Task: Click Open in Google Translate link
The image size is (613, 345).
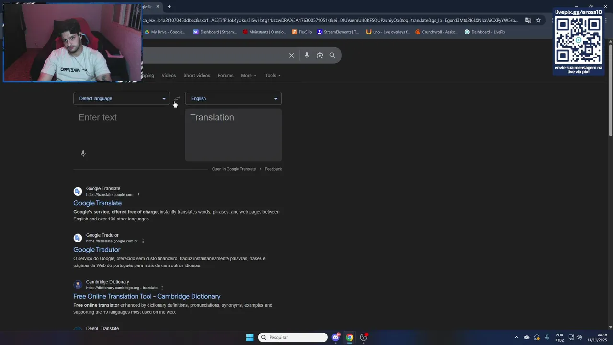Action: click(x=234, y=169)
